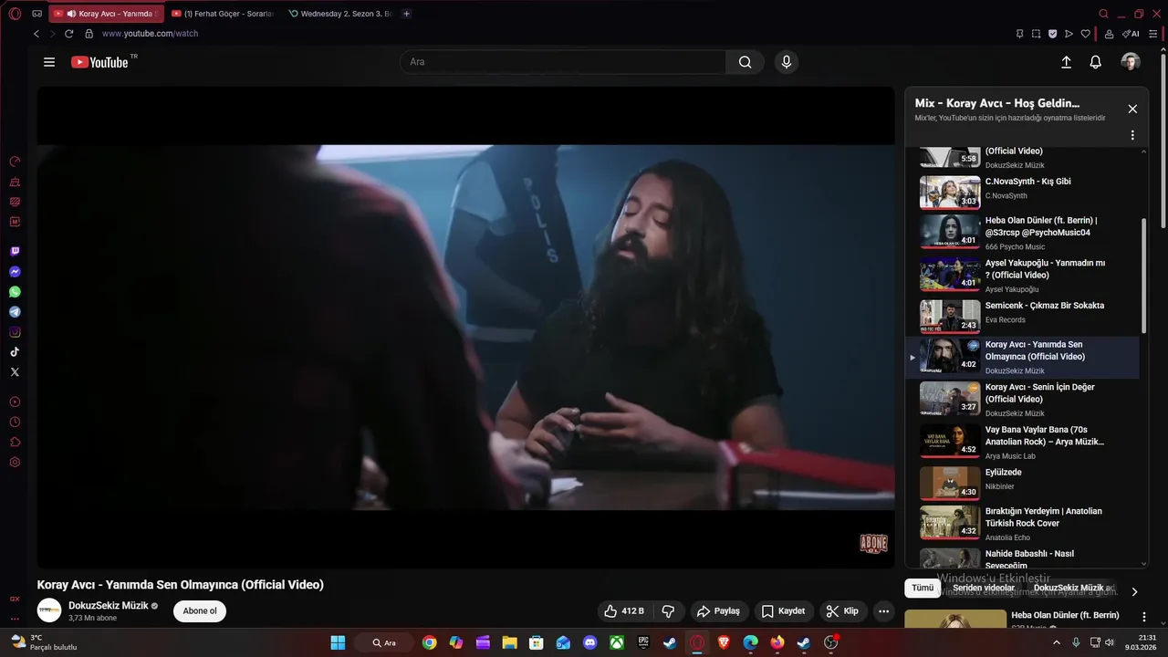Screen dimensions: 1168x657
Task: Close the Mix playlist panel
Action: tap(1132, 109)
